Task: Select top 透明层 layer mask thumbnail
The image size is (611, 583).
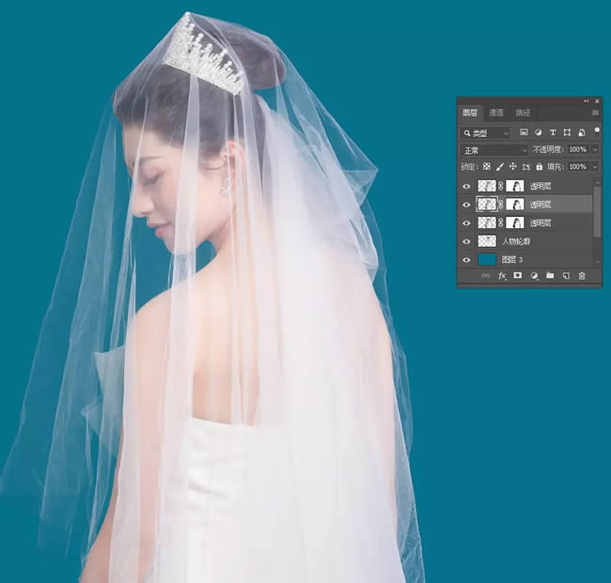Action: point(515,186)
